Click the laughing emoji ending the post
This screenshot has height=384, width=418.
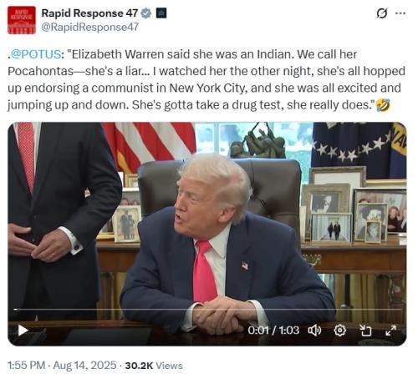tap(383, 105)
